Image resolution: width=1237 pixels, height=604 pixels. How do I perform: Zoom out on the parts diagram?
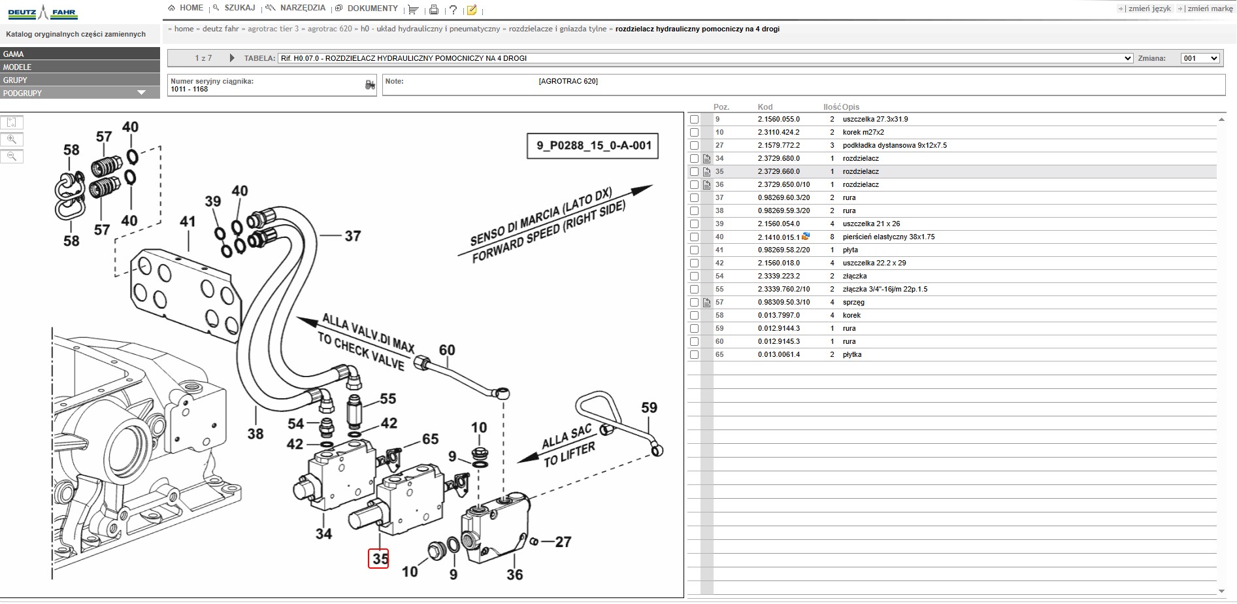pos(12,156)
